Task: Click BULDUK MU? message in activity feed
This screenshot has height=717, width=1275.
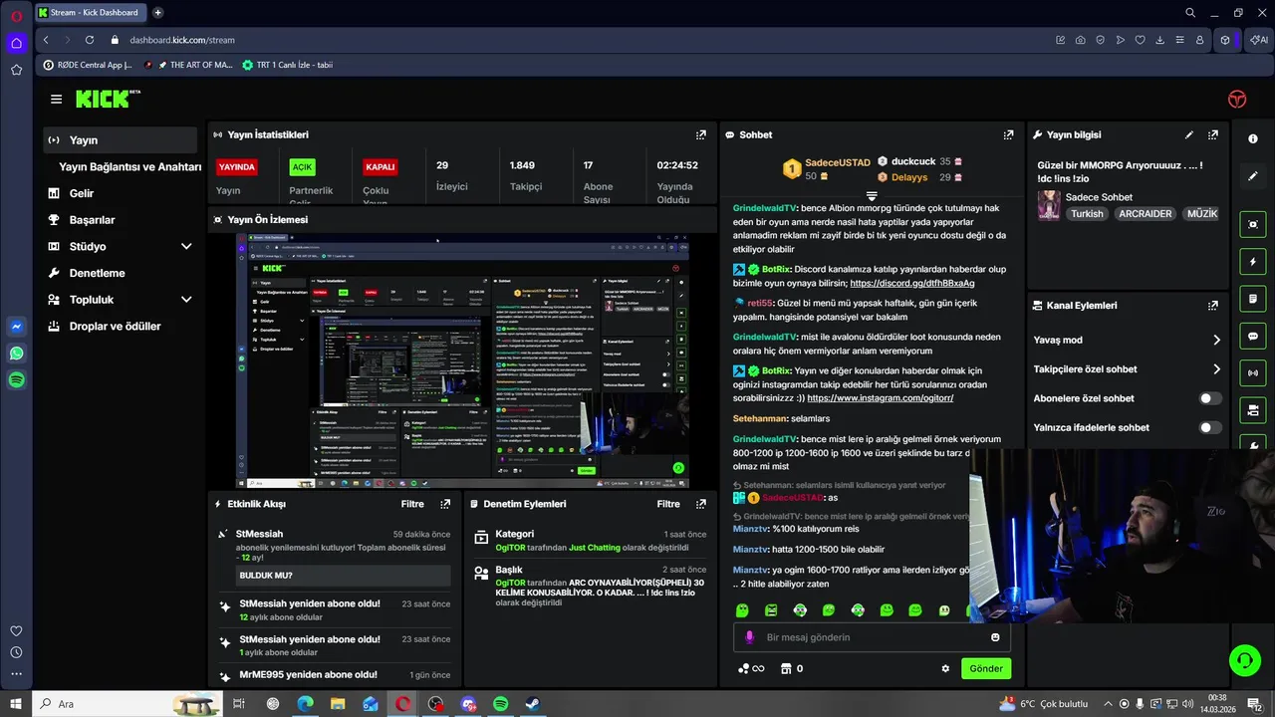Action: click(x=344, y=576)
